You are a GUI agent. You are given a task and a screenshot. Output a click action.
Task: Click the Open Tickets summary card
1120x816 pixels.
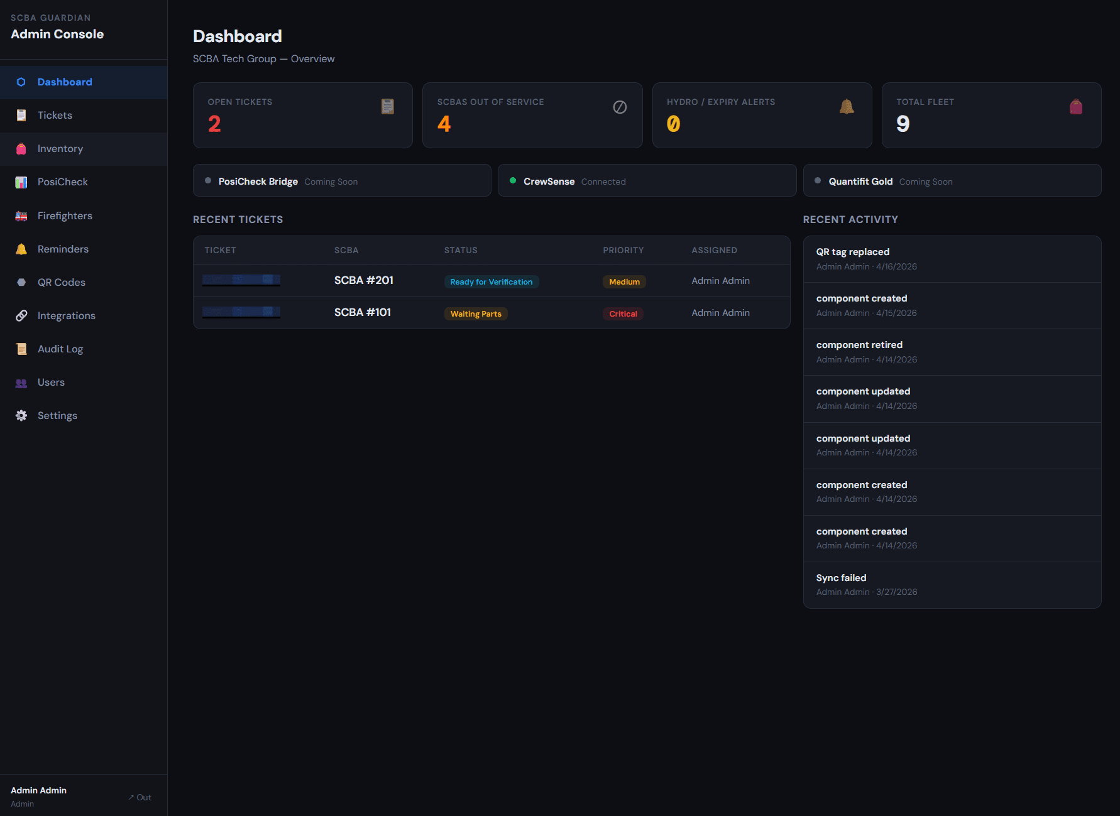(303, 116)
